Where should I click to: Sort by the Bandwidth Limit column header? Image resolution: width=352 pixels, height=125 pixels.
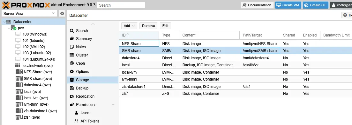[x=336, y=35]
